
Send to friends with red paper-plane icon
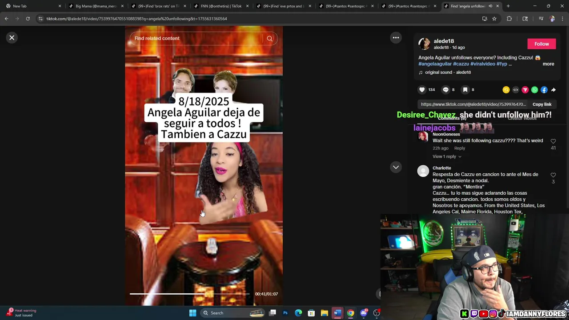pos(525,90)
